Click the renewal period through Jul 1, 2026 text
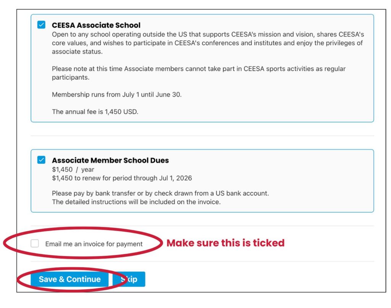This screenshot has width=391, height=308. click(122, 178)
